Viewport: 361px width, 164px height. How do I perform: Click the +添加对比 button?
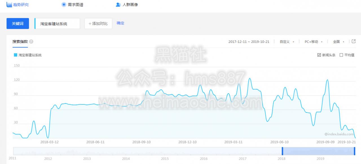pos(98,23)
